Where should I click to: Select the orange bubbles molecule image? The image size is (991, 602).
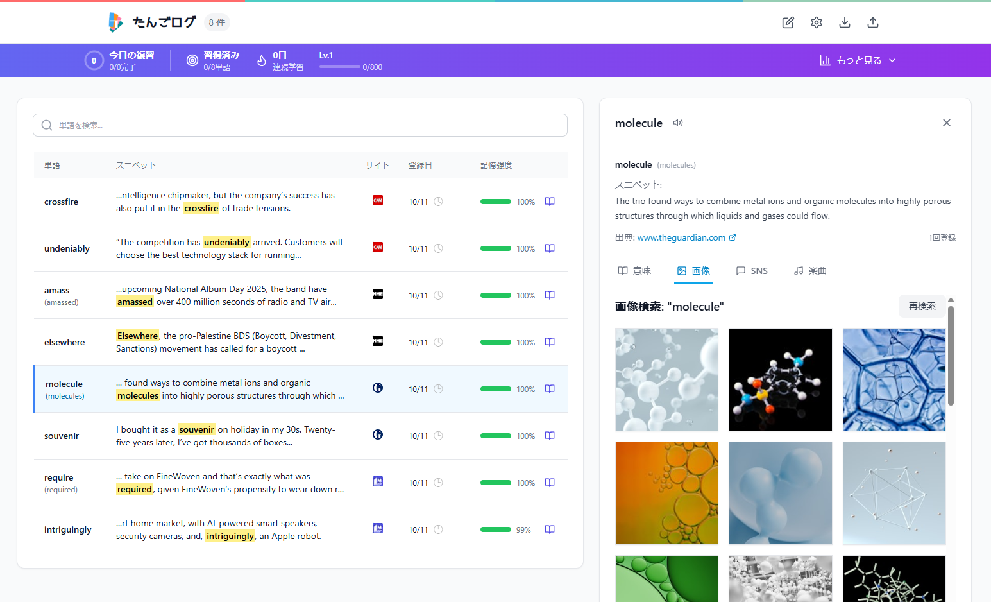pos(666,493)
